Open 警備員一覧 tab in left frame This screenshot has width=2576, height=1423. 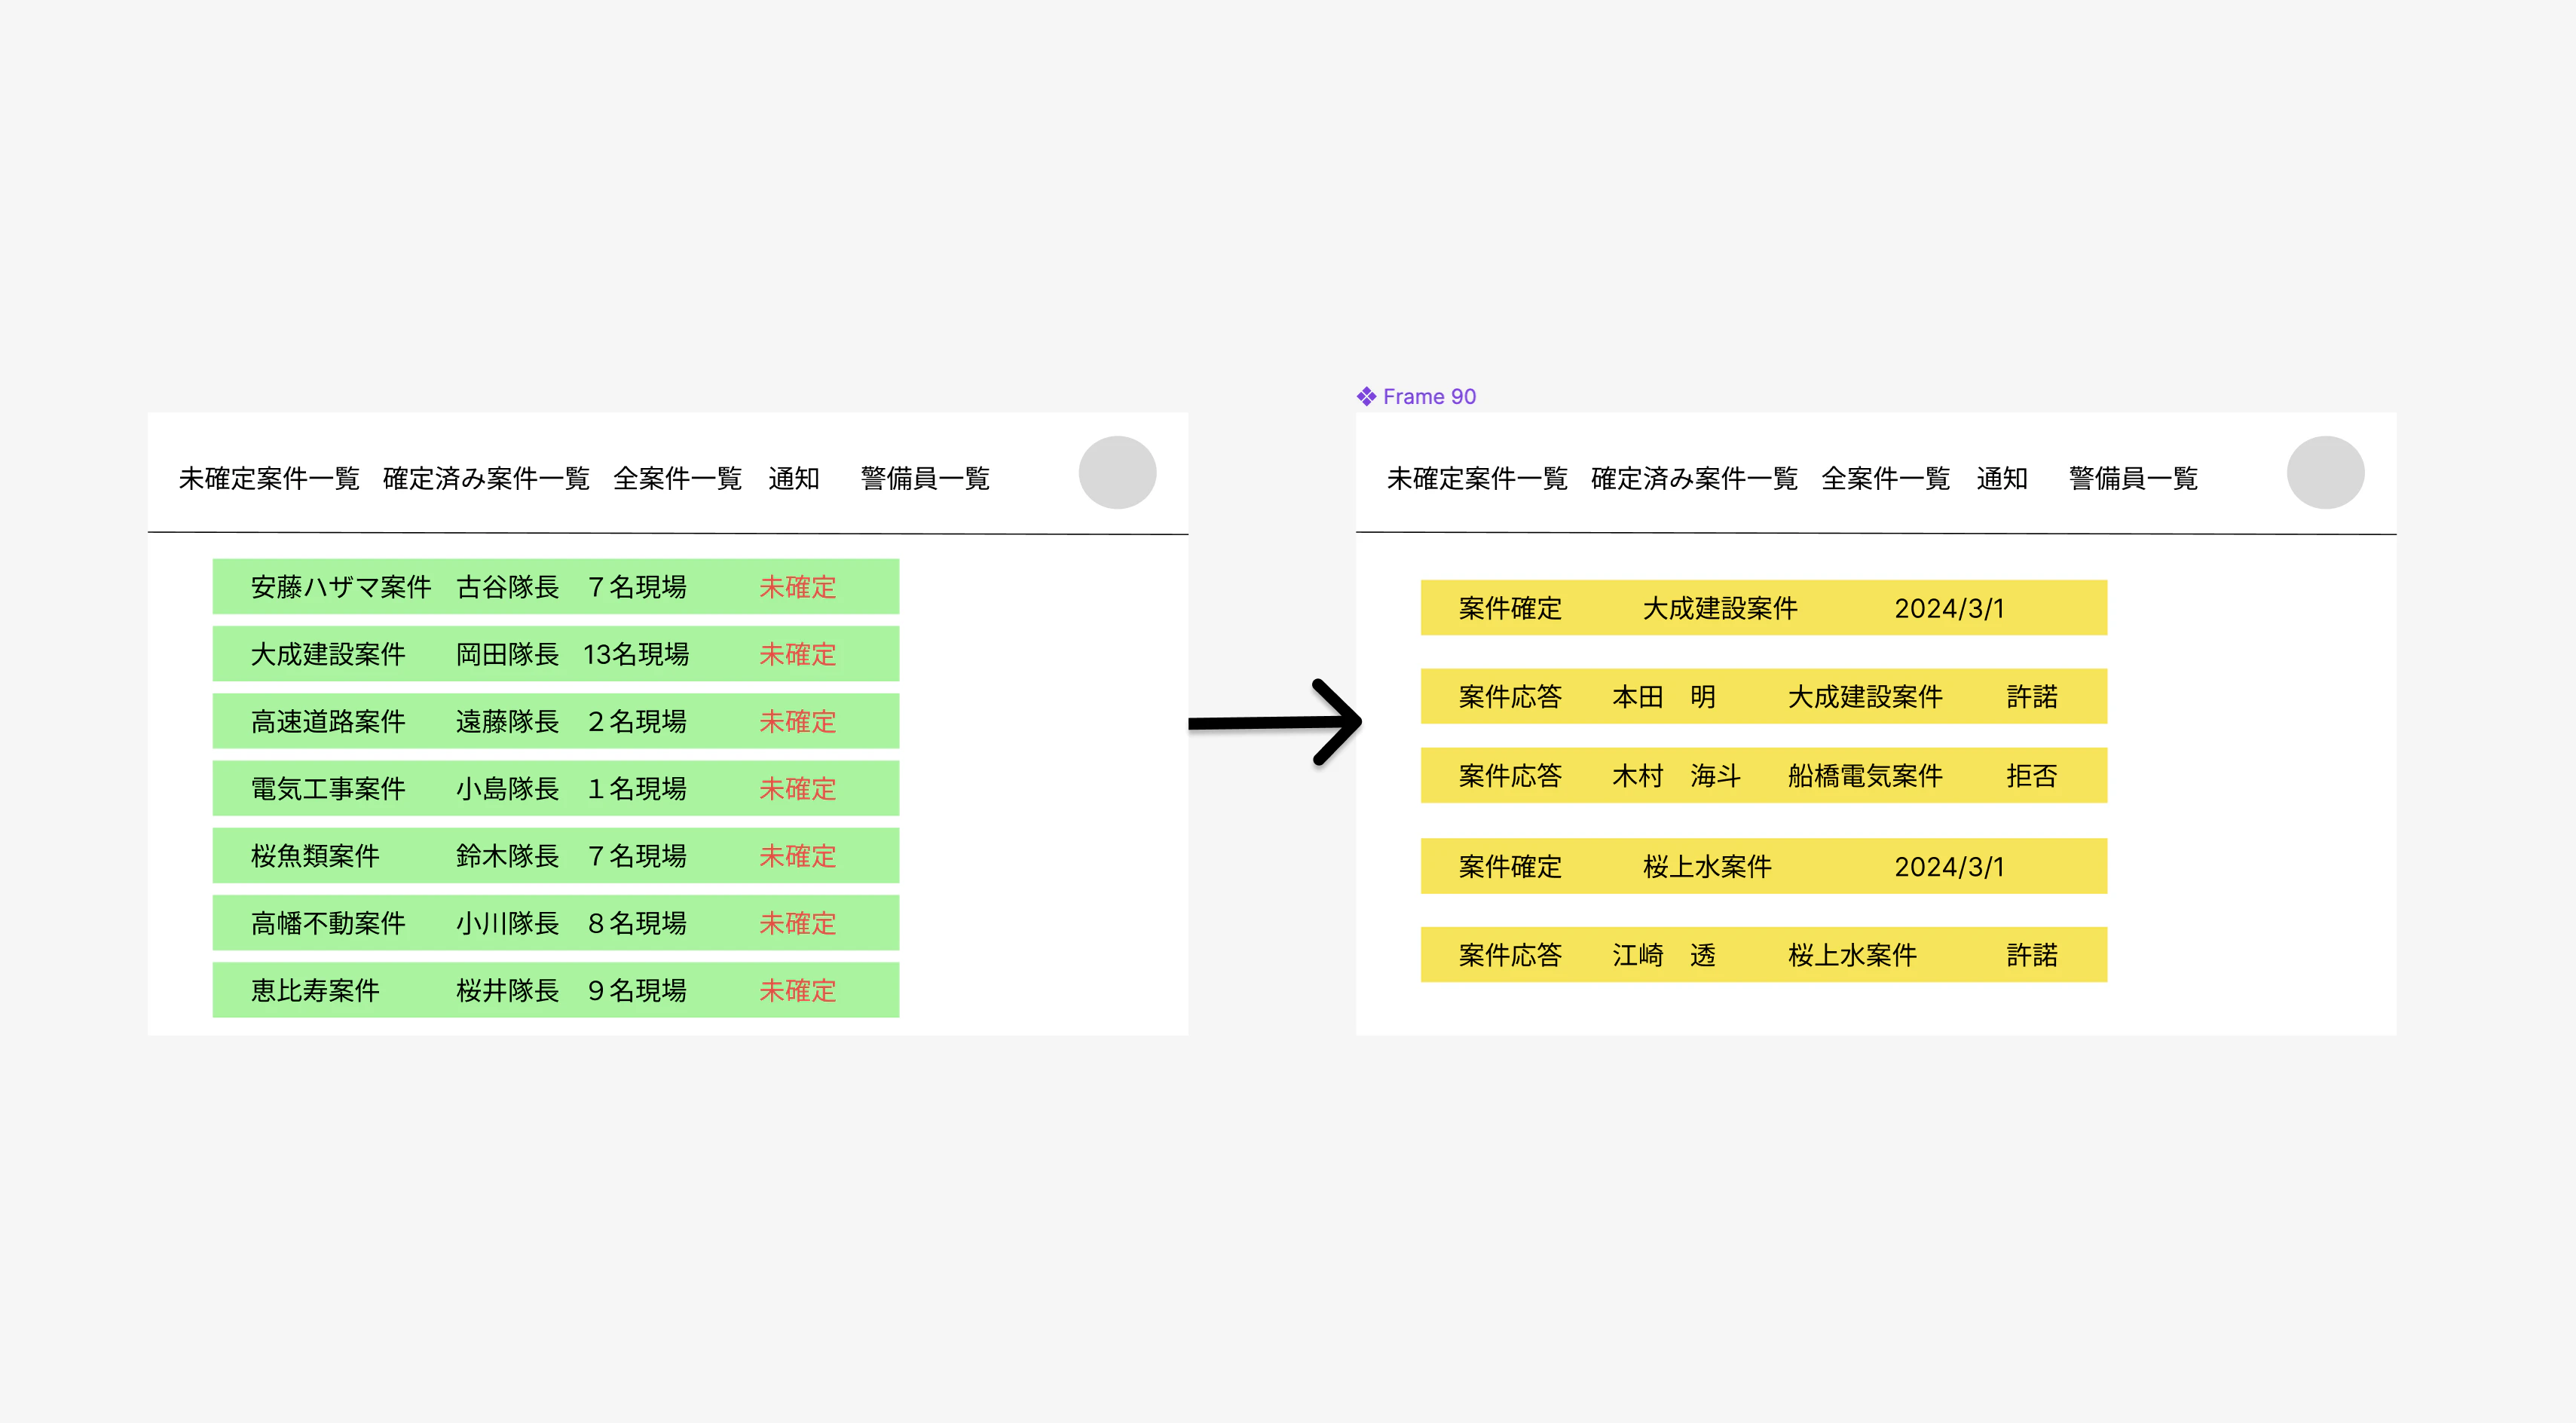(x=925, y=479)
